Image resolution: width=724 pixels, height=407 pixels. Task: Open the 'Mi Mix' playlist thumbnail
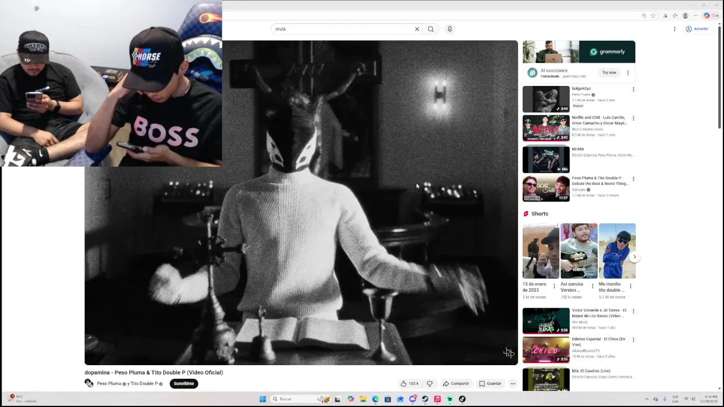pyautogui.click(x=546, y=159)
